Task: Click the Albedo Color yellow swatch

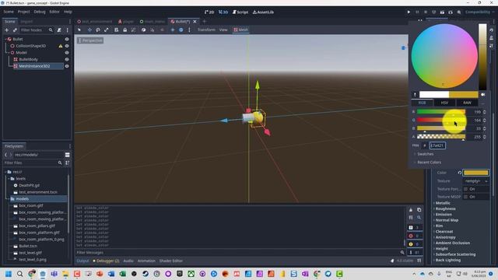Action: 475,173
